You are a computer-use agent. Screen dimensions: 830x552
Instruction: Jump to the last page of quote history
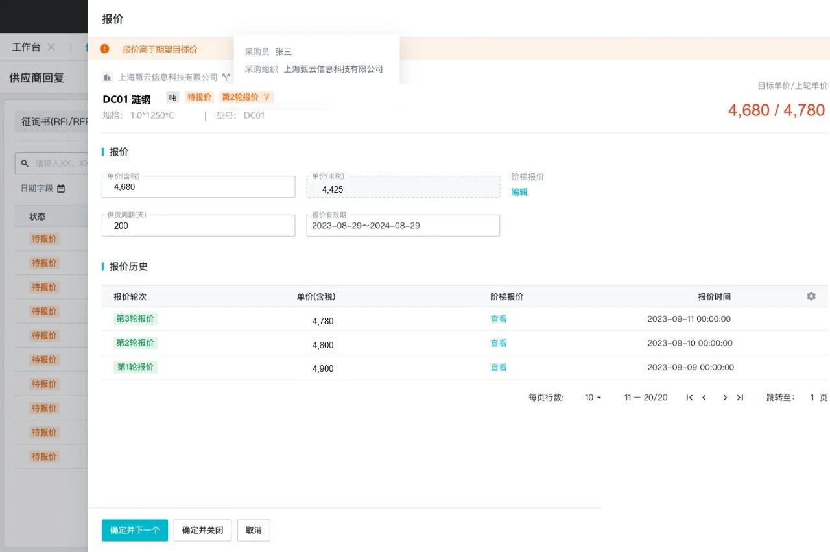pos(740,398)
